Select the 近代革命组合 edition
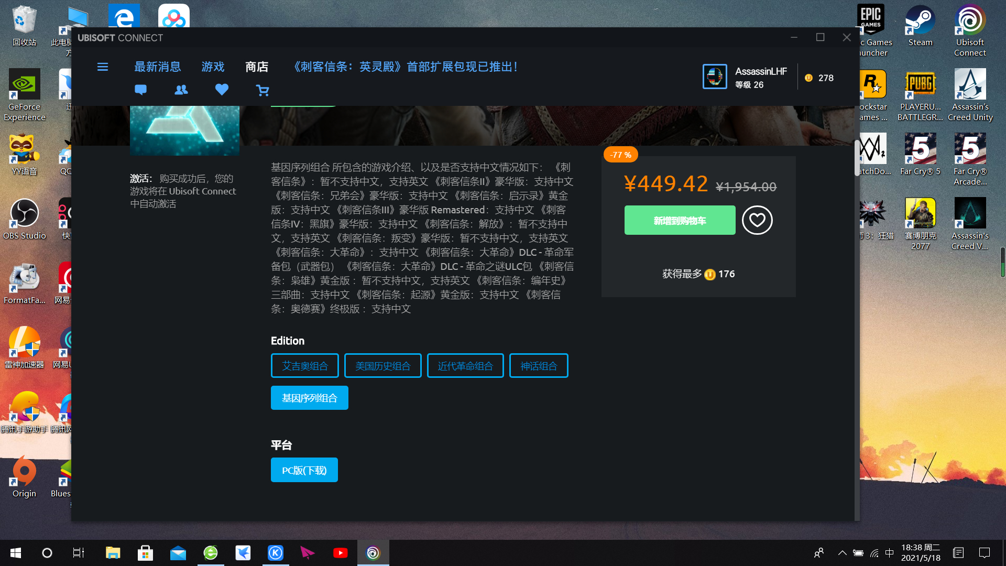1006x566 pixels. click(x=465, y=366)
